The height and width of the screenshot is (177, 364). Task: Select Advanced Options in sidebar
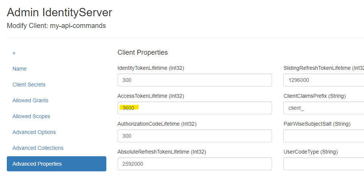tap(34, 132)
